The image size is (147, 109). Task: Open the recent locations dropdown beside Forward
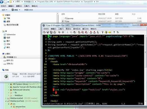coord(8,2)
